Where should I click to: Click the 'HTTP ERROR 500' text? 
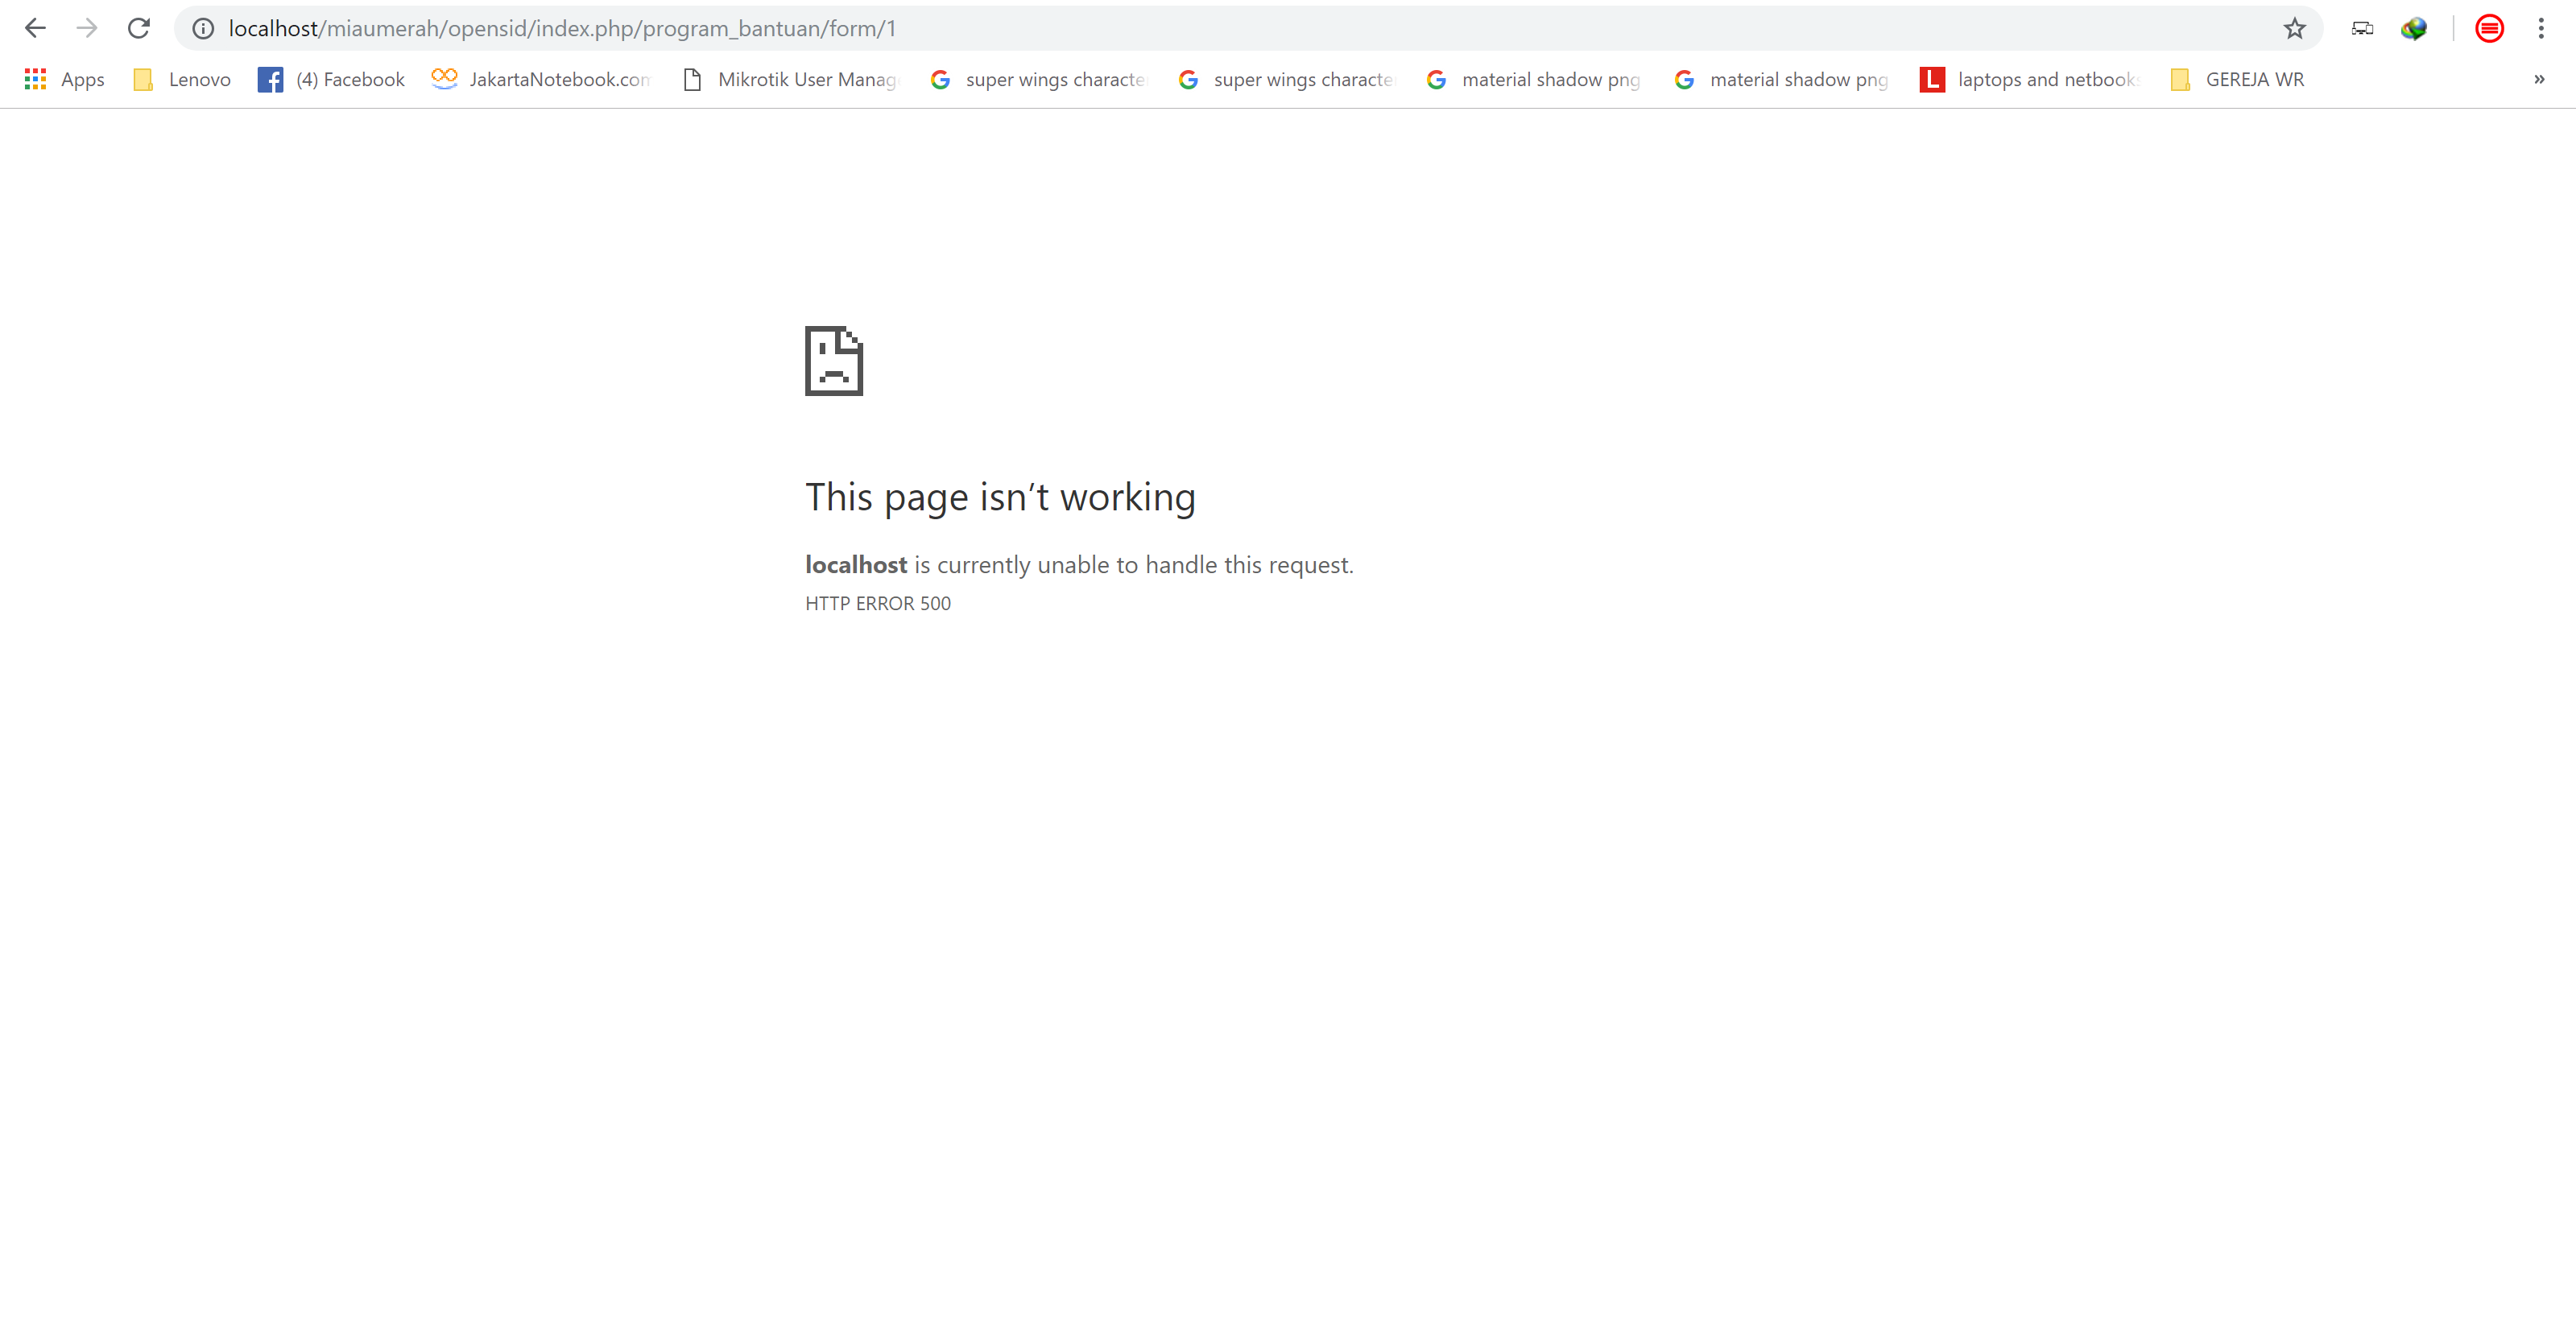click(878, 603)
